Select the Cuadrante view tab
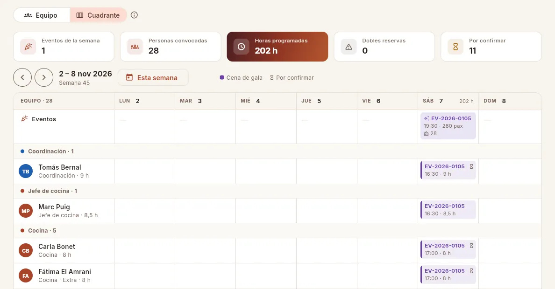555x289 pixels. (98, 15)
